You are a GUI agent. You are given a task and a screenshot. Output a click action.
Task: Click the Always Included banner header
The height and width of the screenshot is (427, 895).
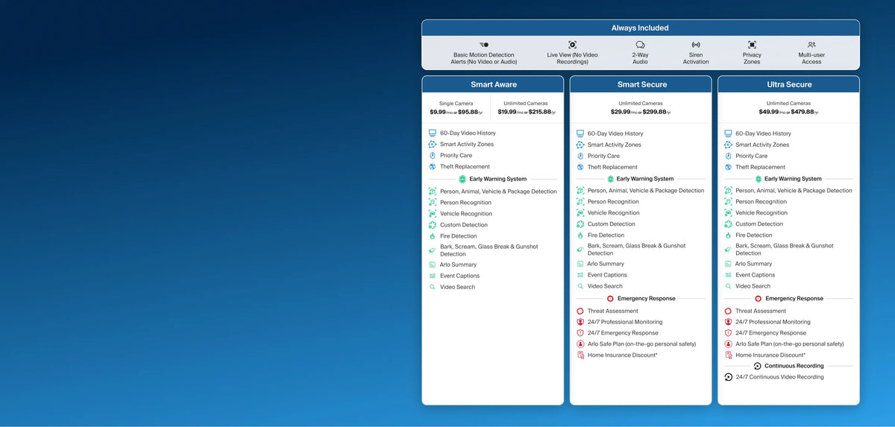(641, 28)
